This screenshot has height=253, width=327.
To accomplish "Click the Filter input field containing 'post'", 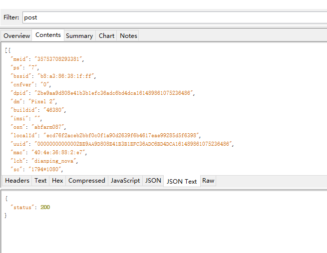I will (x=175, y=17).
